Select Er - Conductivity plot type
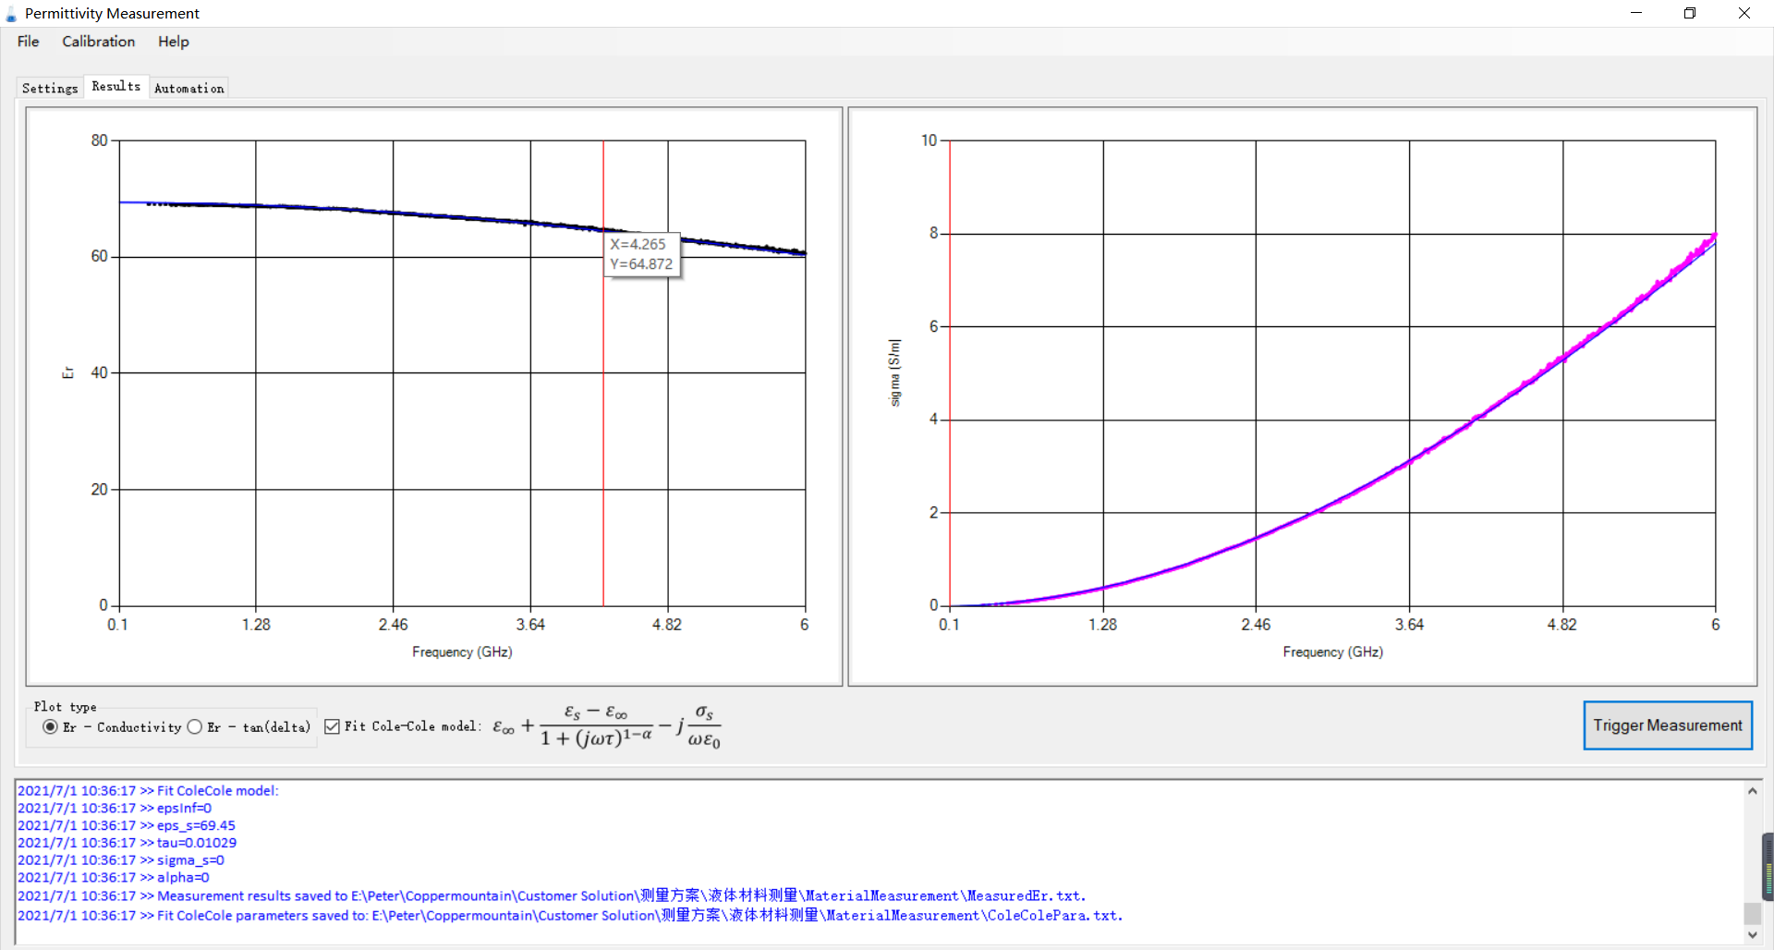This screenshot has width=1774, height=950. [51, 727]
